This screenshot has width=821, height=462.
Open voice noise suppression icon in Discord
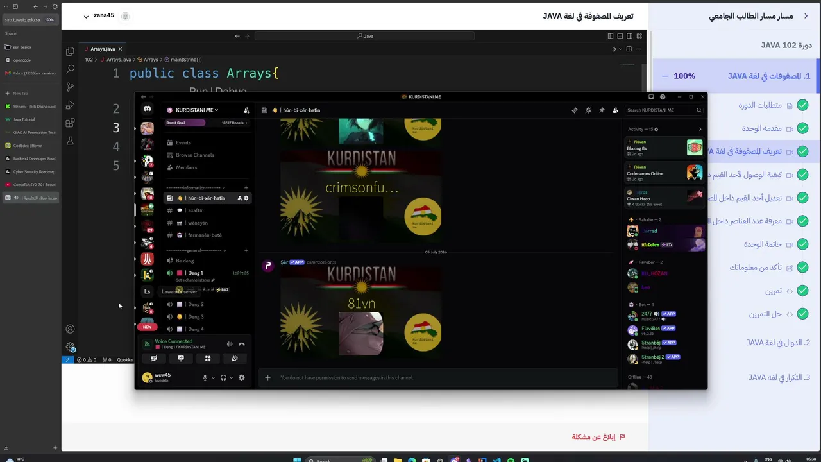(230, 345)
